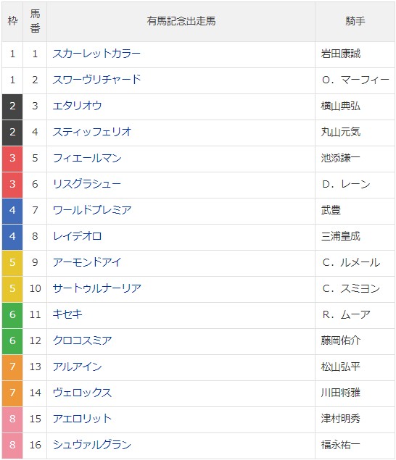Click the キセキ horse name

tap(67, 315)
